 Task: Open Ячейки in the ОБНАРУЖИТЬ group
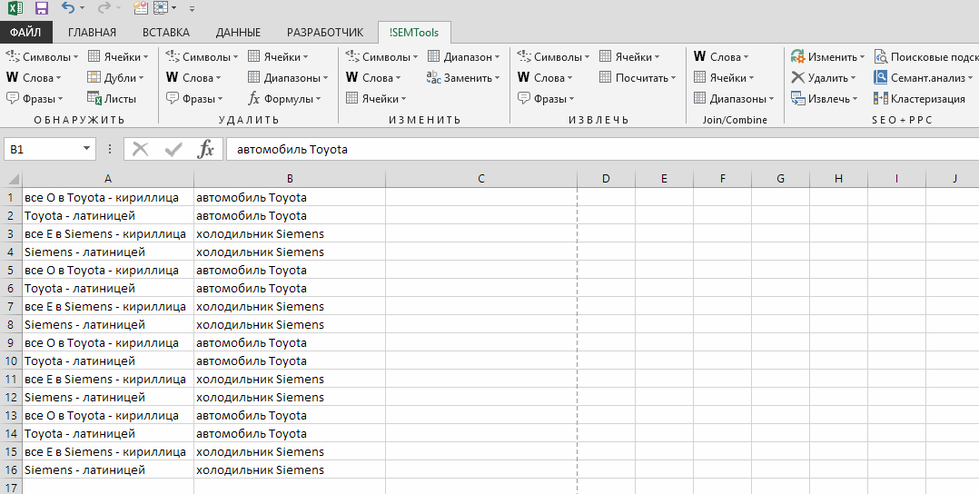pos(118,57)
